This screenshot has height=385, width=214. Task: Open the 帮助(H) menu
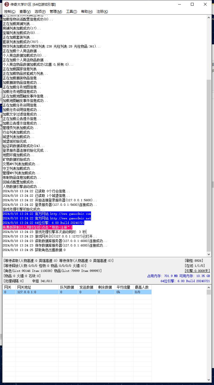click(x=87, y=11)
